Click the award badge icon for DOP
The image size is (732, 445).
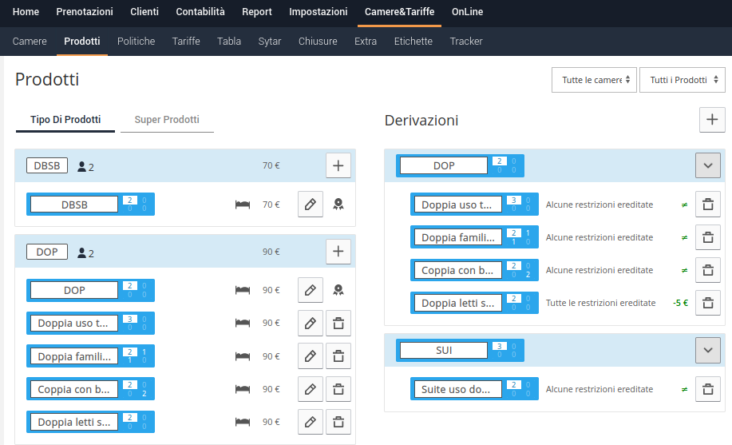pos(338,290)
